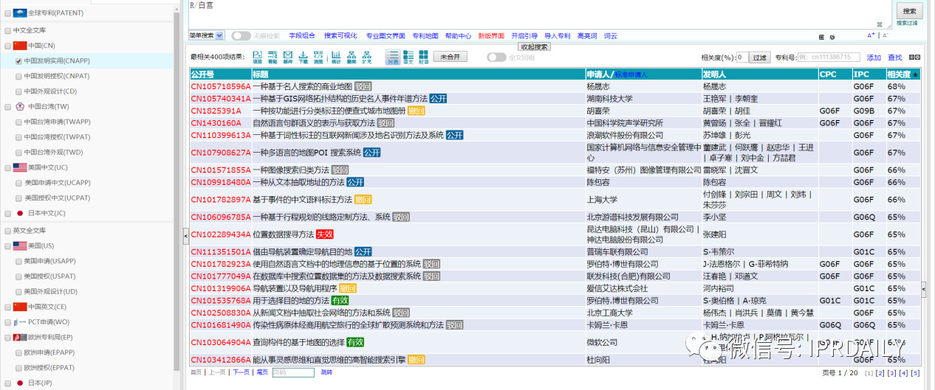Click the twin-square icons right of 查找
The width and height of the screenshot is (935, 390).
point(915,57)
